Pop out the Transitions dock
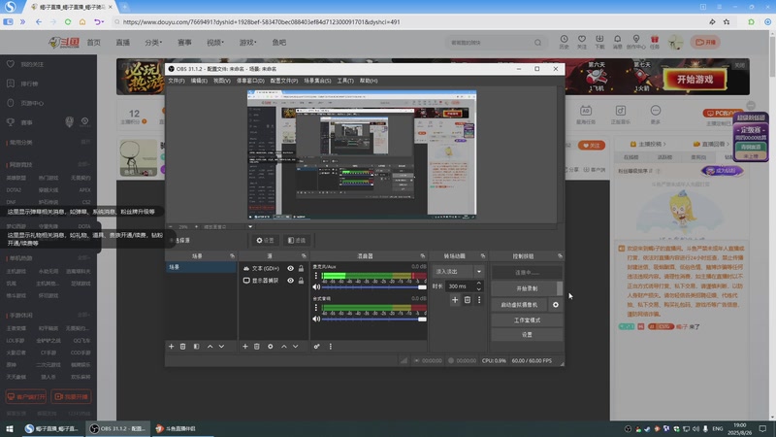Image resolution: width=776 pixels, height=437 pixels. [482, 256]
